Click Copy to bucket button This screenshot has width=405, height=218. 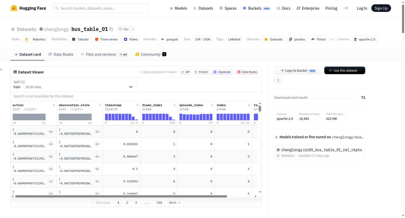pos(298,70)
